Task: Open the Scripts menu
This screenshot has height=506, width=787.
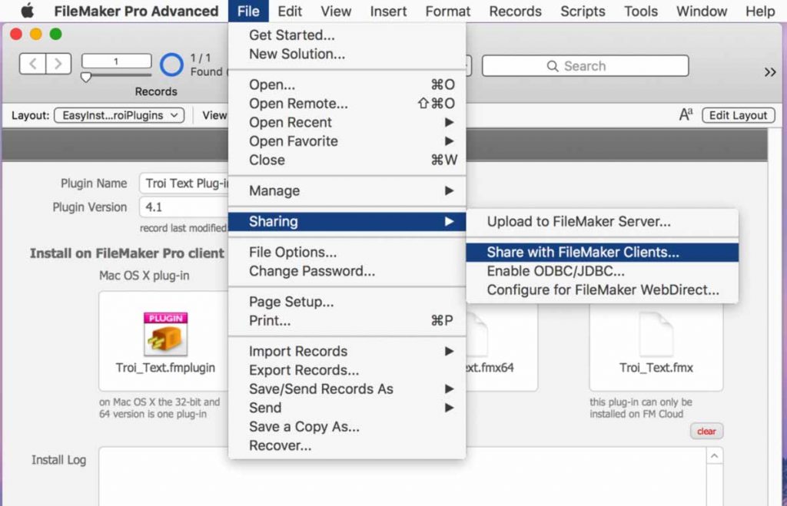Action: [582, 11]
